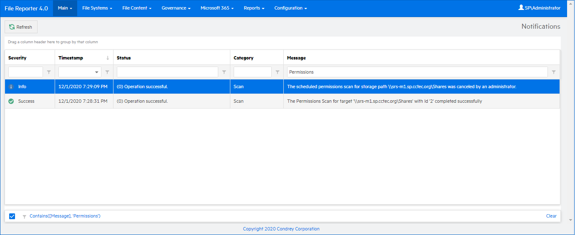Click the filter funnel icon beside Contains expression
This screenshot has width=575, height=235.
pos(24,216)
